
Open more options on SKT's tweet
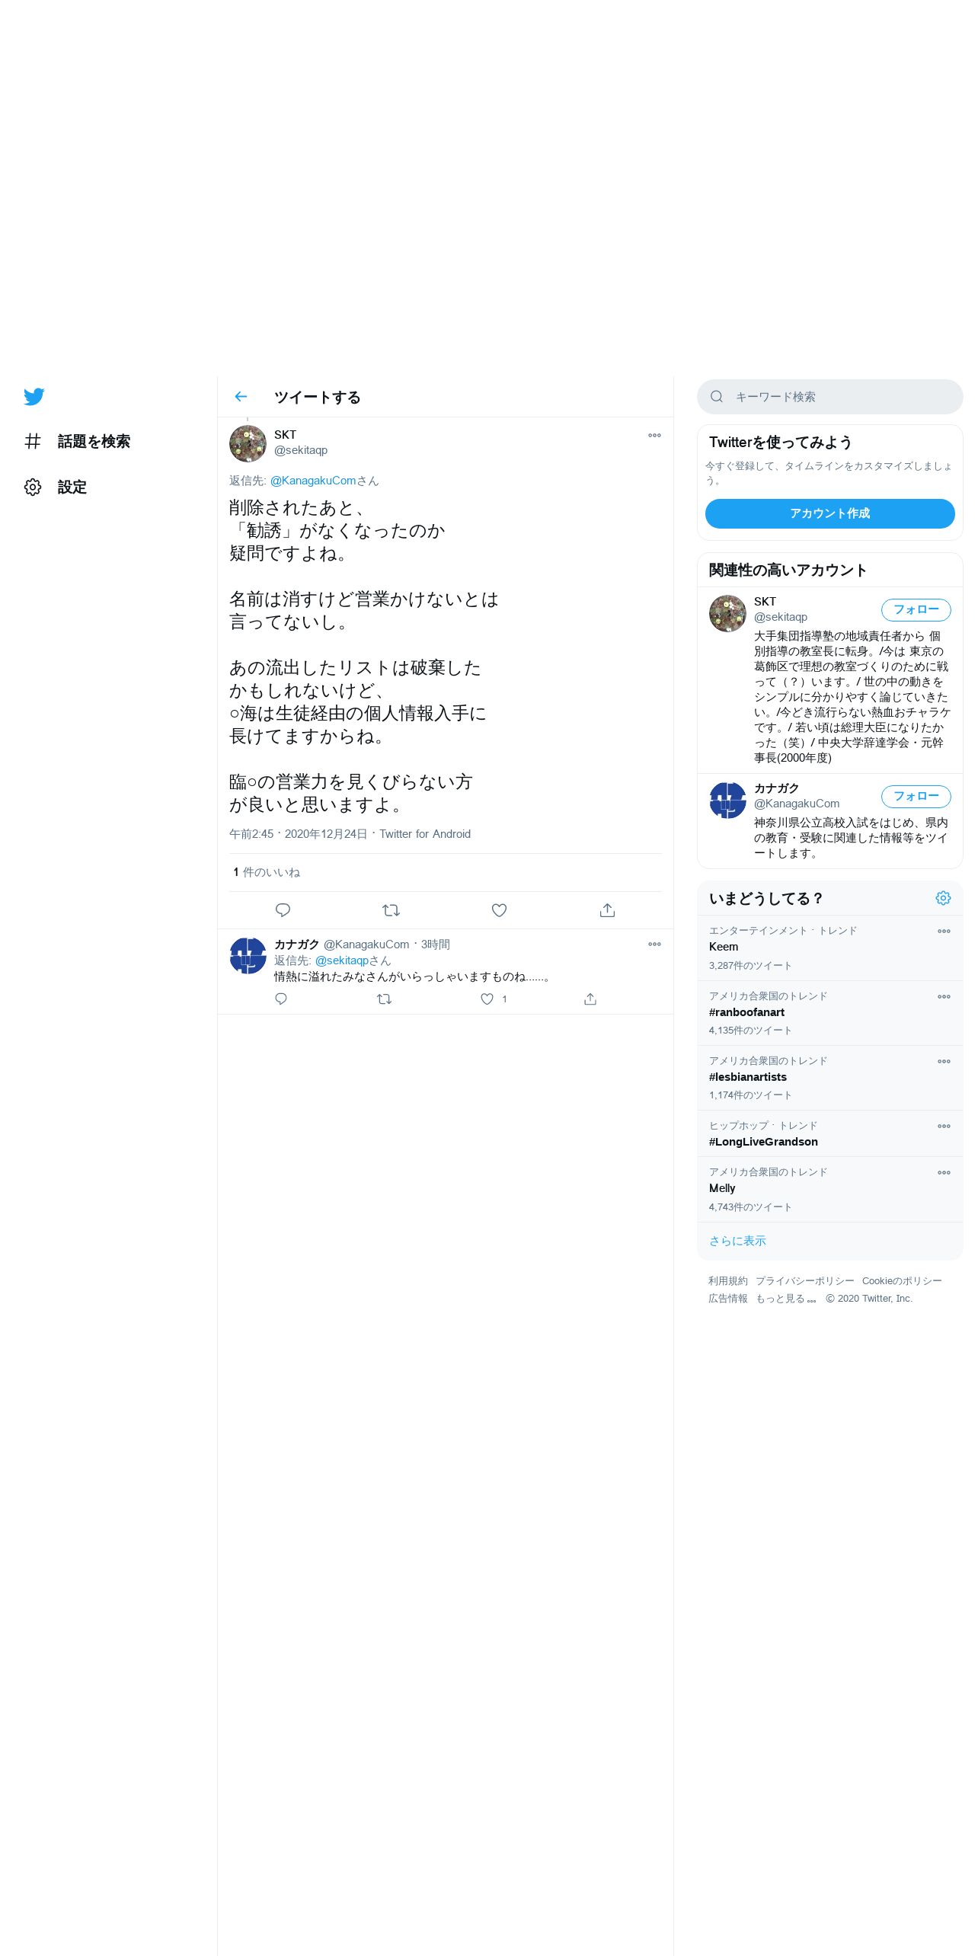pyautogui.click(x=654, y=436)
